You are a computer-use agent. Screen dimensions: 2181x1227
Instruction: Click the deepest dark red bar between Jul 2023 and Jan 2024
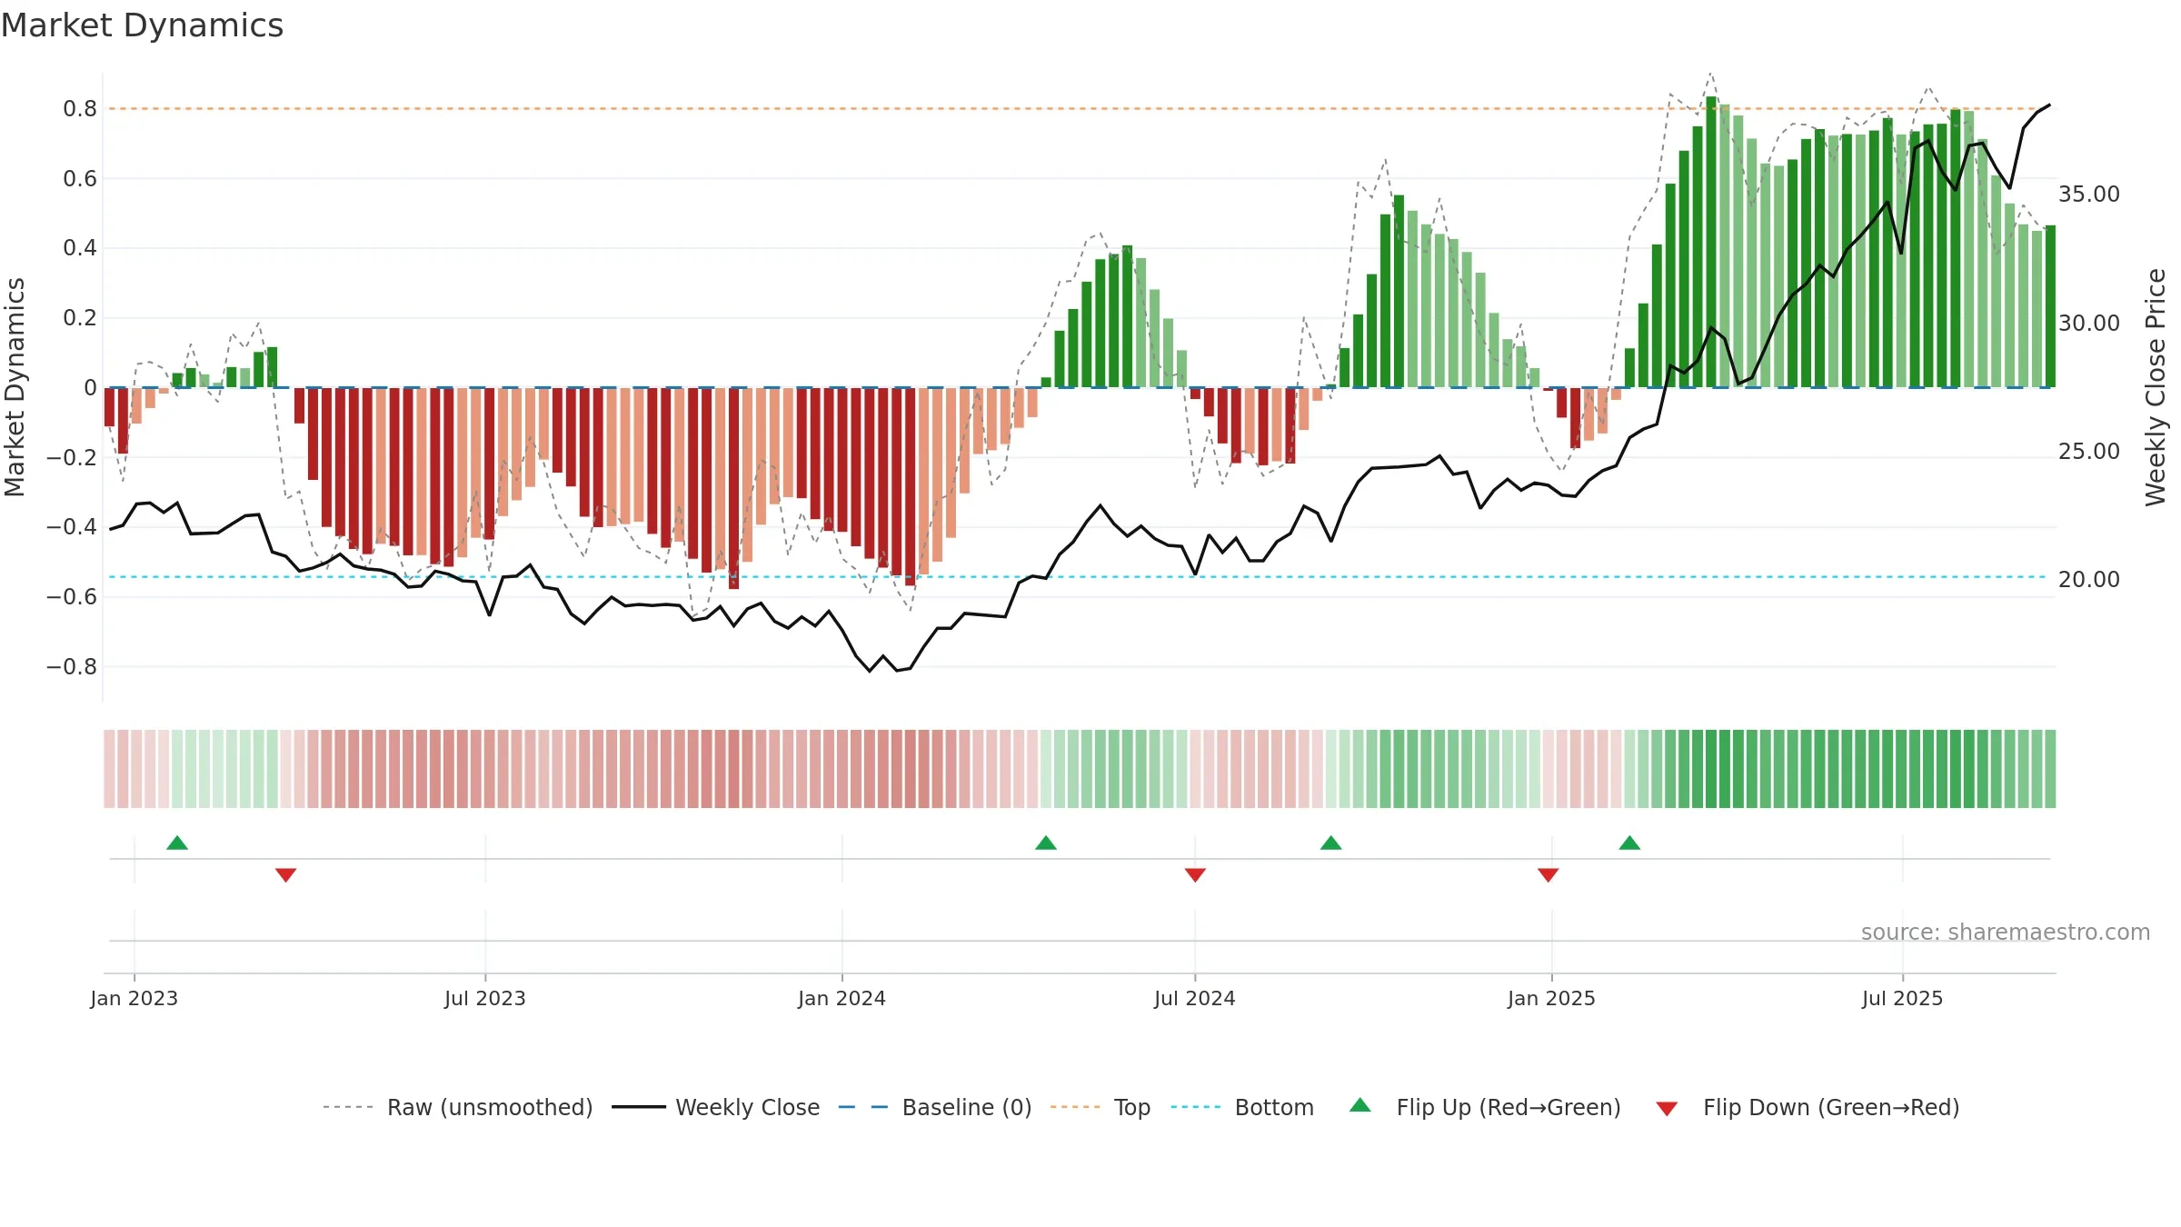tap(733, 488)
